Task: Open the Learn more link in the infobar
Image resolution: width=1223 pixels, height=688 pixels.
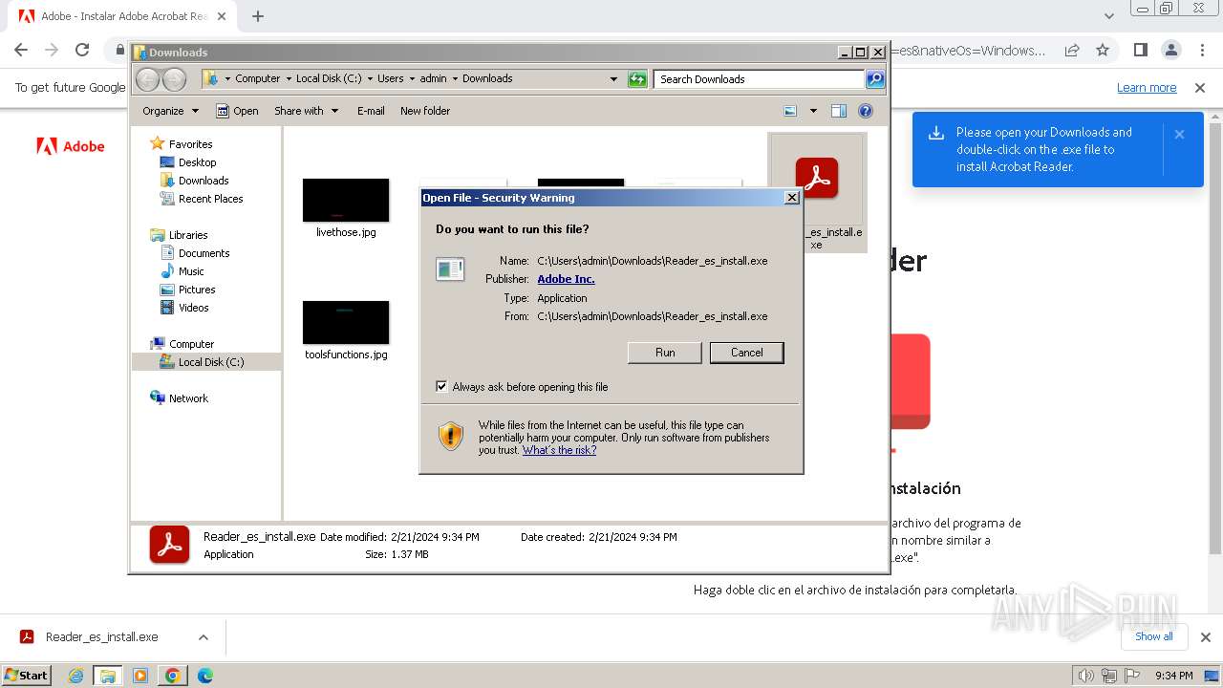Action: tap(1147, 88)
